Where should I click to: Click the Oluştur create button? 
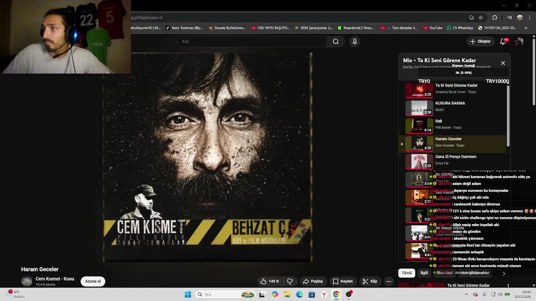[480, 41]
